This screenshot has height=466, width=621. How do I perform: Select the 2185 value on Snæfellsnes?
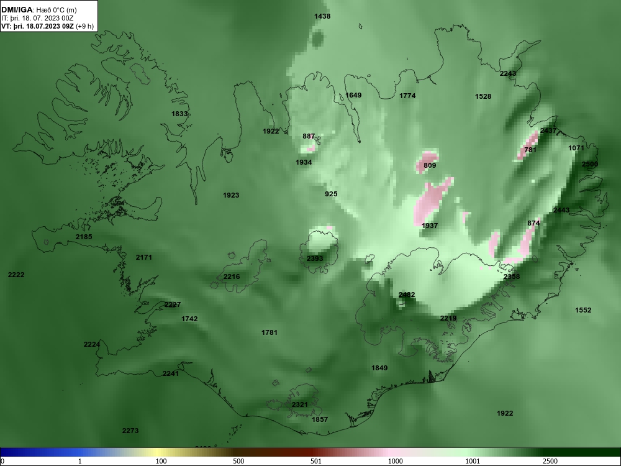pos(84,237)
